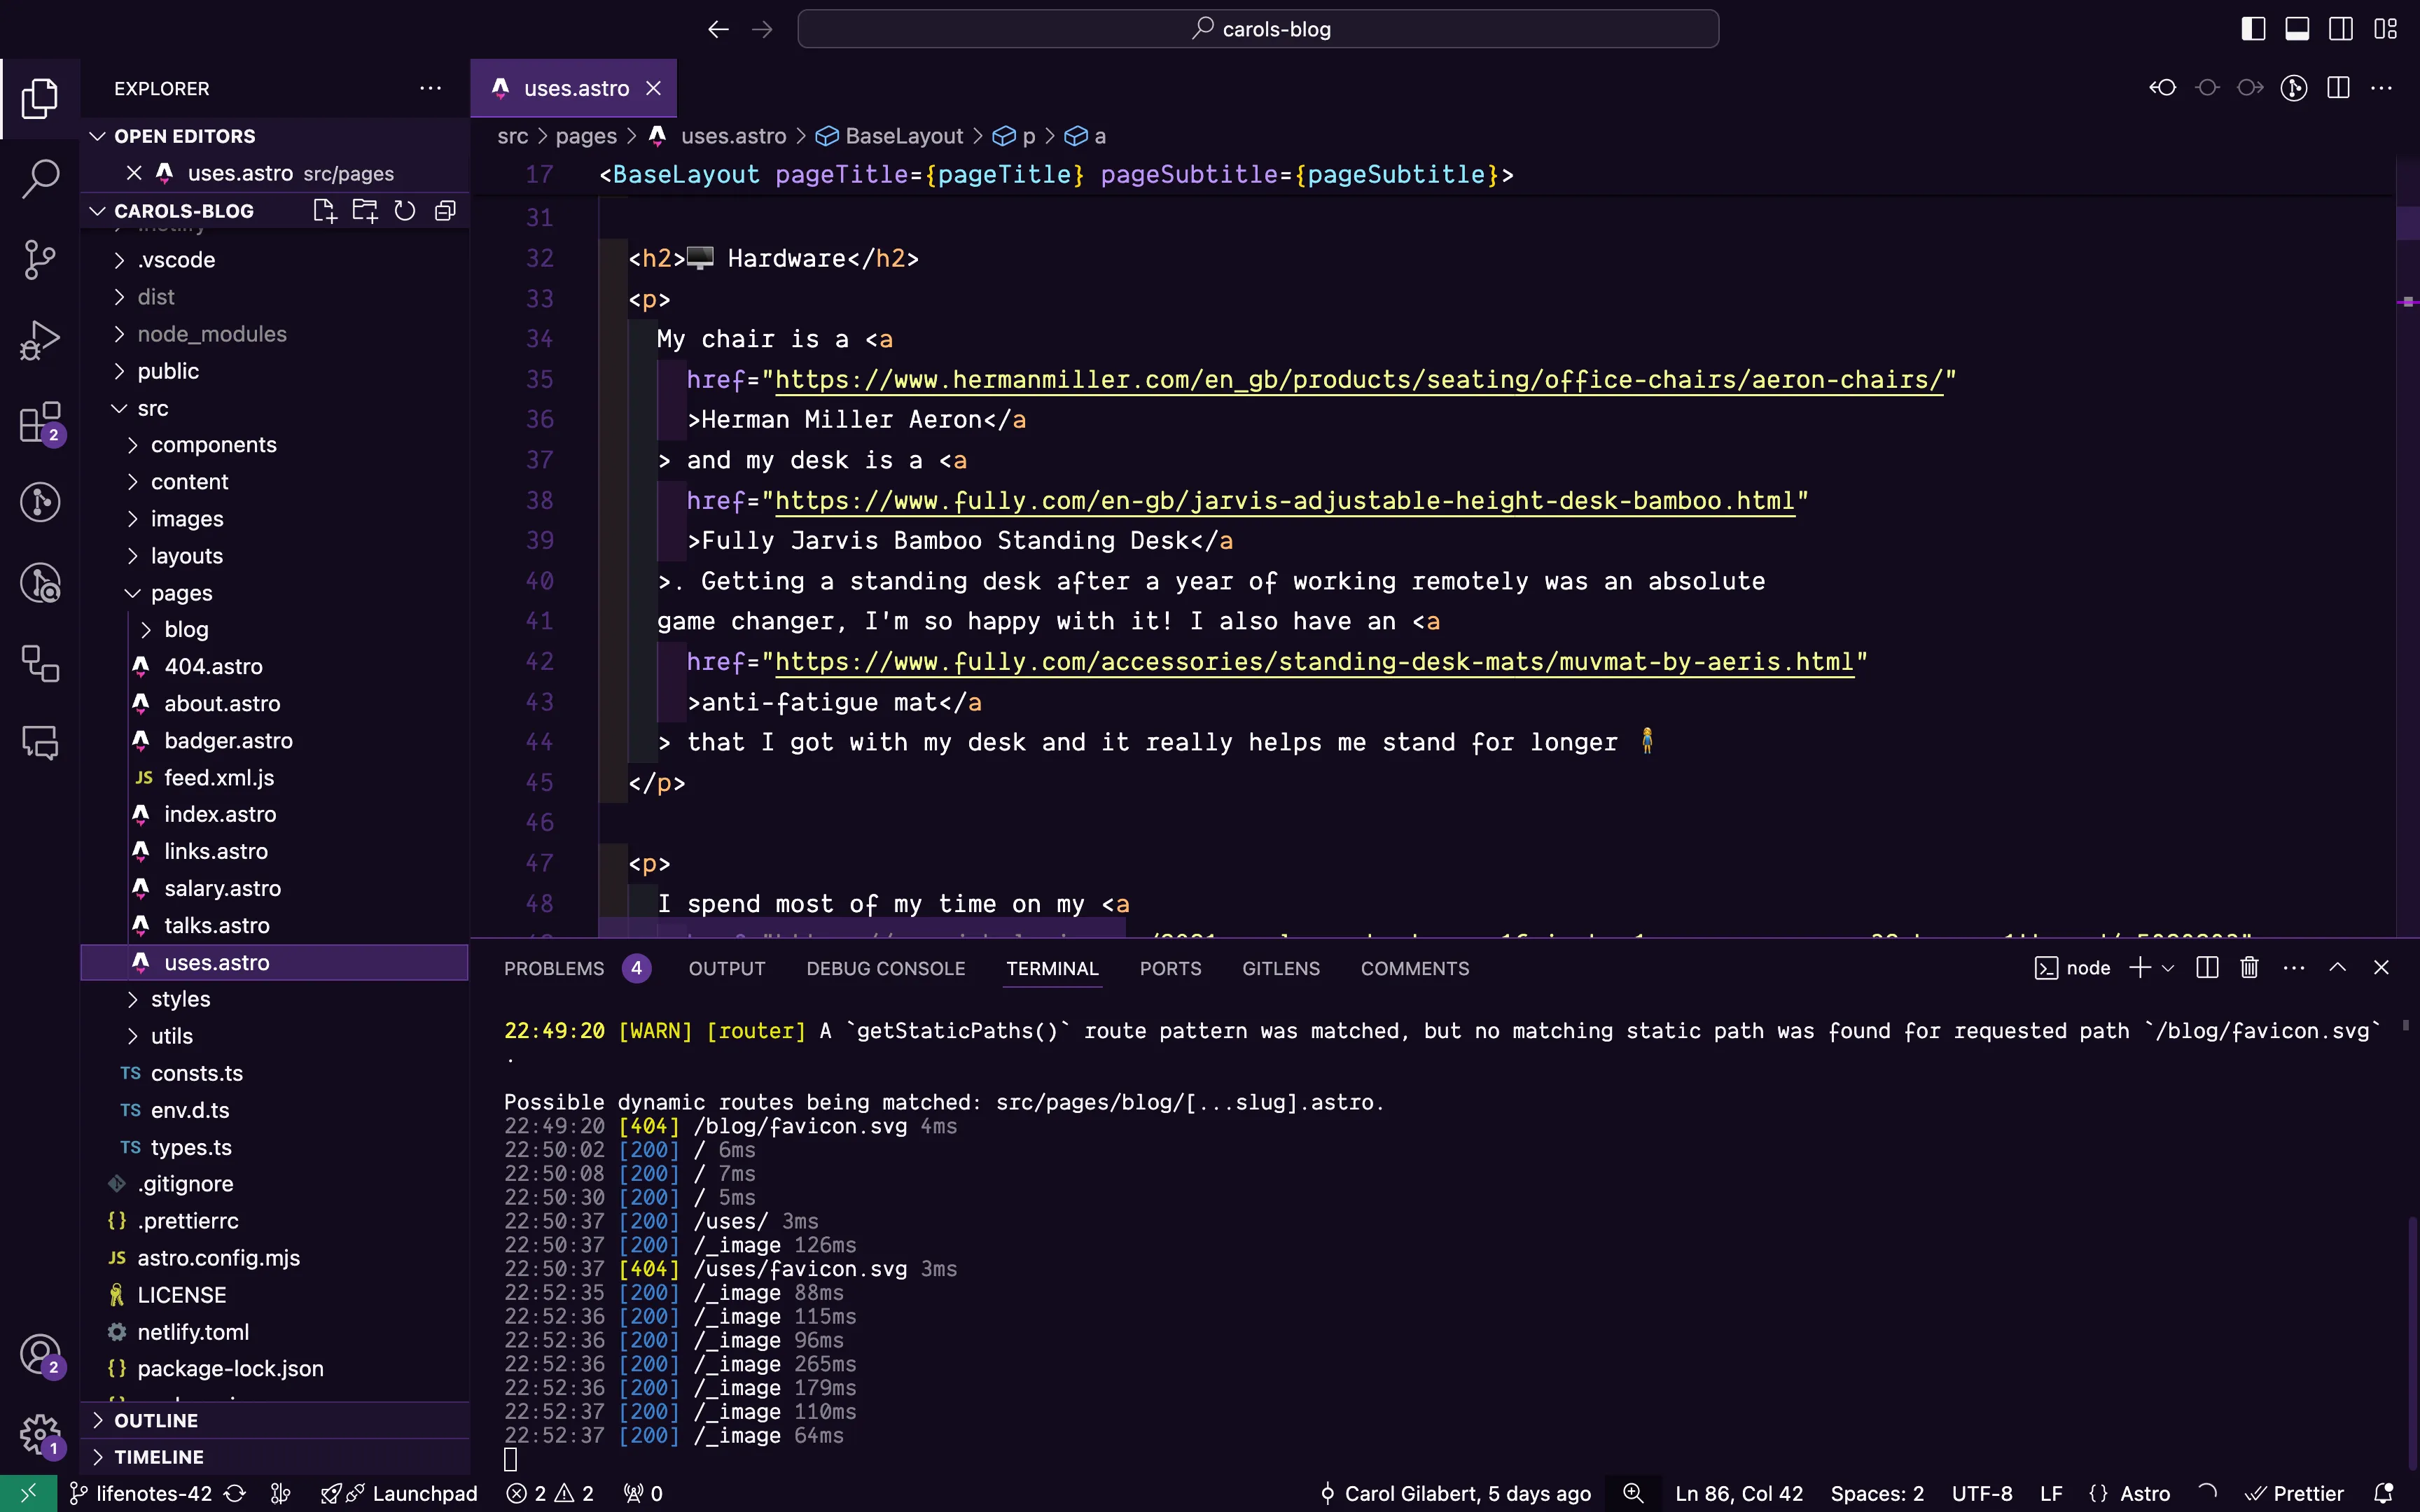Open Run and Debug view
The image size is (2420, 1512).
tap(39, 339)
